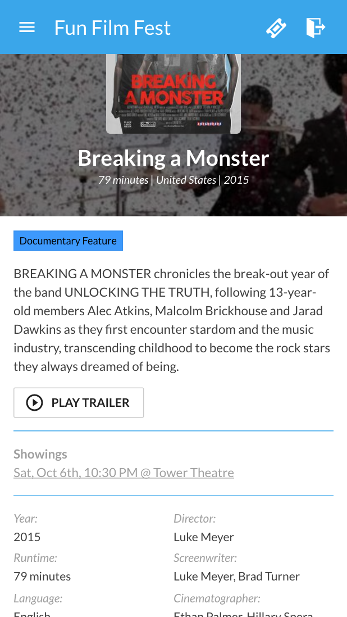Click the sign-out door icon
Image resolution: width=347 pixels, height=617 pixels.
pos(316,28)
